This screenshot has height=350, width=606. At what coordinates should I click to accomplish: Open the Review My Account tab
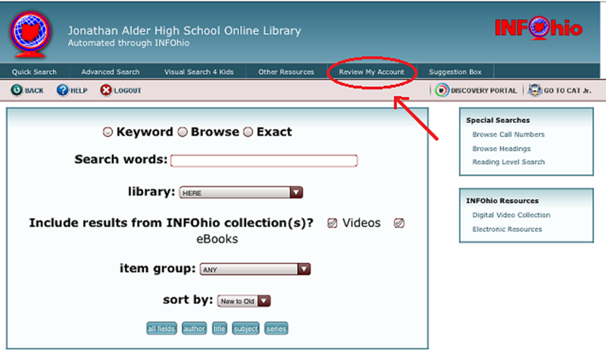click(371, 72)
